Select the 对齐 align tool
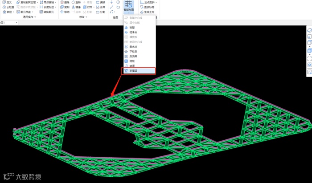The height and width of the screenshot is (183, 312). coord(87,7)
